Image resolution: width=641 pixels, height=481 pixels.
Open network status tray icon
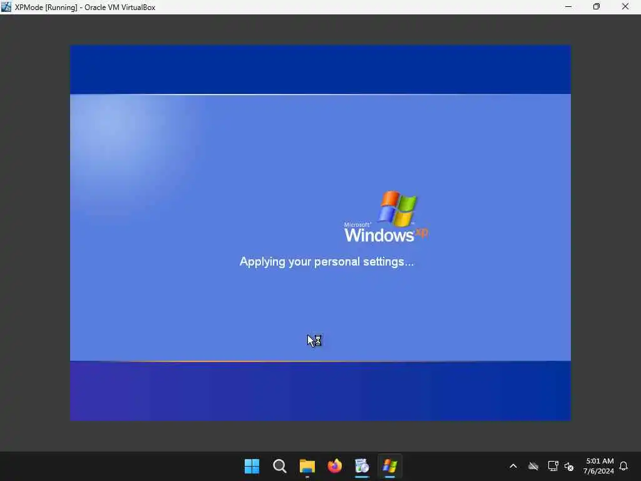pyautogui.click(x=553, y=466)
